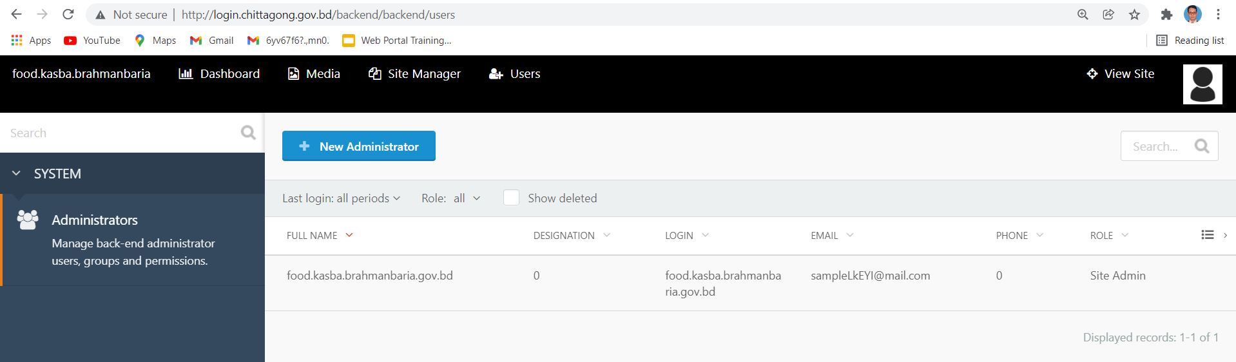Click the share page icon
Image resolution: width=1236 pixels, height=362 pixels.
pyautogui.click(x=1108, y=14)
